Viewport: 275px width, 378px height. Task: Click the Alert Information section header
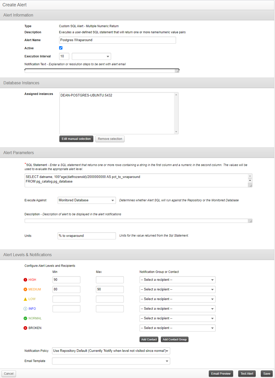pyautogui.click(x=137, y=15)
